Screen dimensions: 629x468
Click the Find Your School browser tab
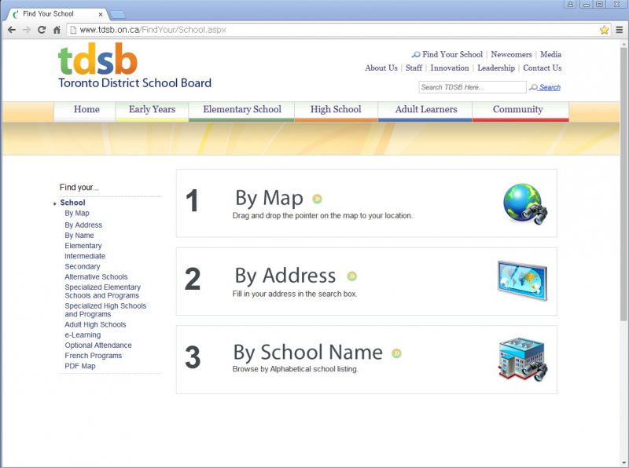click(57, 14)
